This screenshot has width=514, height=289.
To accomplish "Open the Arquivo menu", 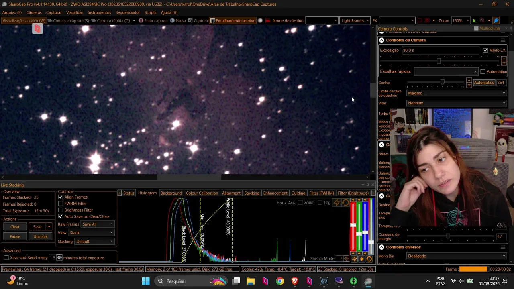I will tap(12, 12).
